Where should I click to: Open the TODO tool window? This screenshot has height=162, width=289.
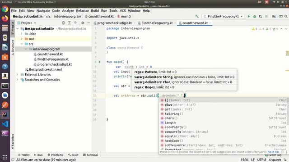24,155
